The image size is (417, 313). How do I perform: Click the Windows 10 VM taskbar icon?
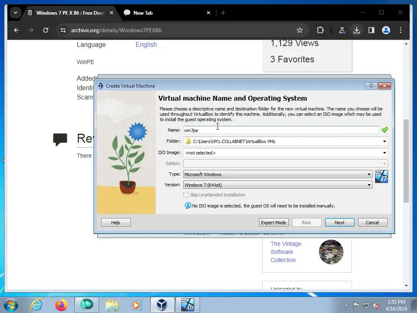click(x=187, y=305)
